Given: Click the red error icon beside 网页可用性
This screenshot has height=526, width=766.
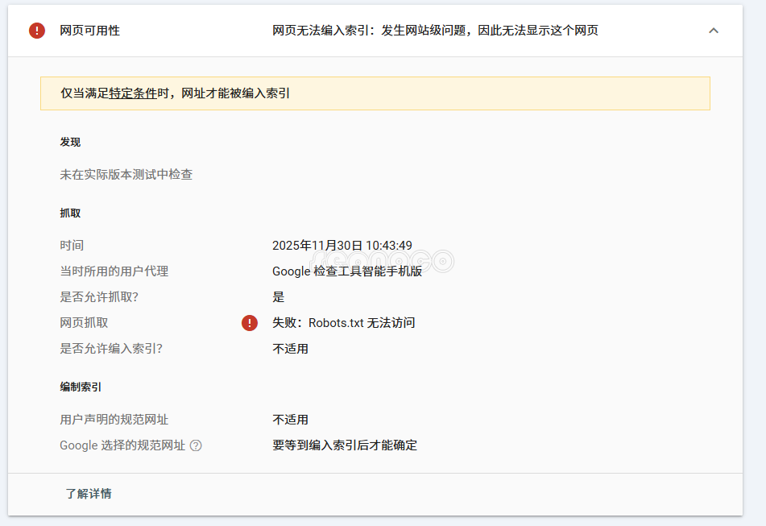Looking at the screenshot, I should (x=37, y=31).
